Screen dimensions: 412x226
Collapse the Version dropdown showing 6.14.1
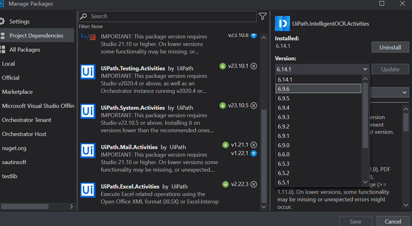click(365, 69)
